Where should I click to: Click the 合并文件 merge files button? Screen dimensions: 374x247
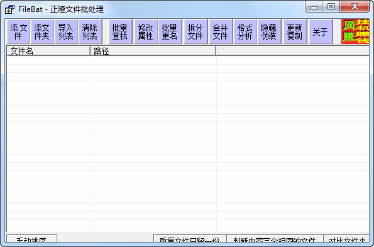[x=221, y=31]
